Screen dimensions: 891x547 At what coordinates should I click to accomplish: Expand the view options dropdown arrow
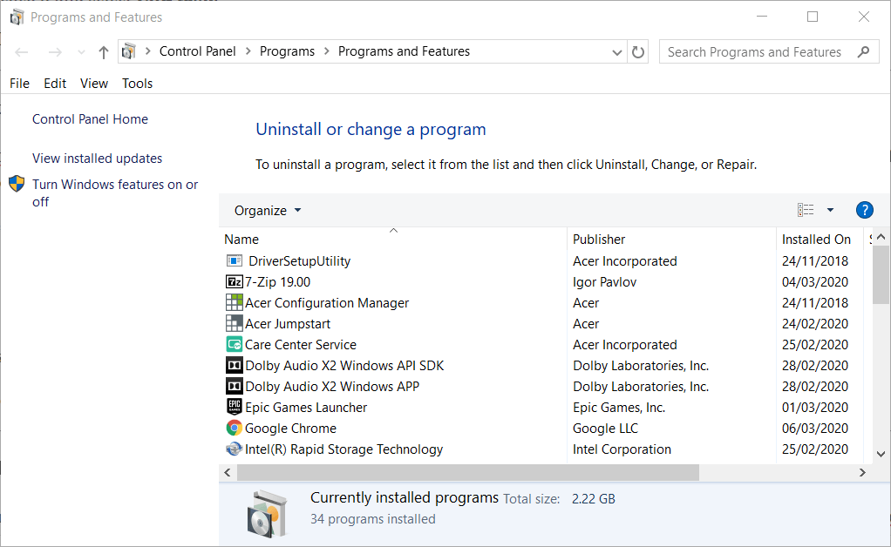830,210
